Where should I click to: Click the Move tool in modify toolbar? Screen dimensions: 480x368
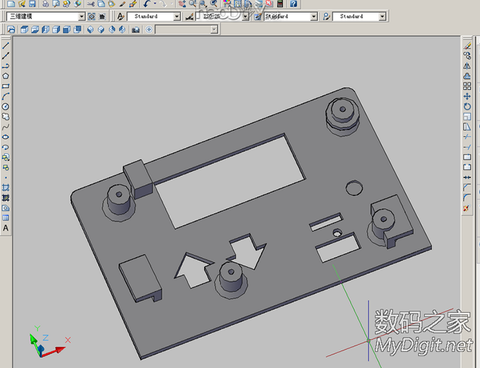click(x=467, y=96)
